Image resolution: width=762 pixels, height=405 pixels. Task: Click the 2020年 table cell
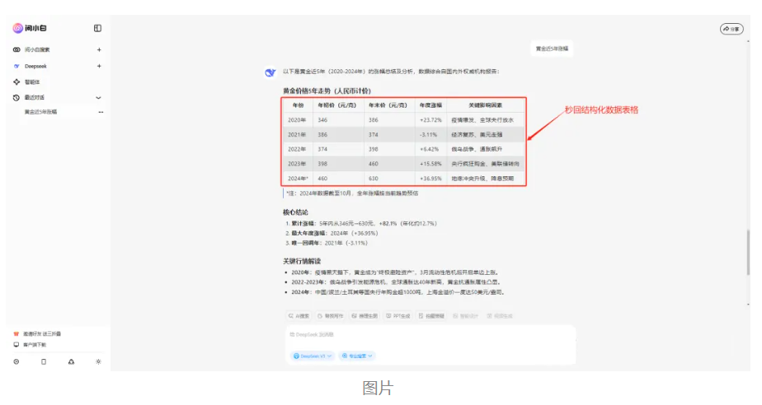[297, 120]
